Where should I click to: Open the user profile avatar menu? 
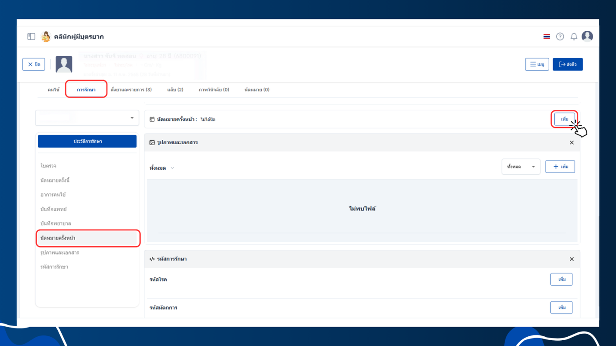pyautogui.click(x=587, y=36)
